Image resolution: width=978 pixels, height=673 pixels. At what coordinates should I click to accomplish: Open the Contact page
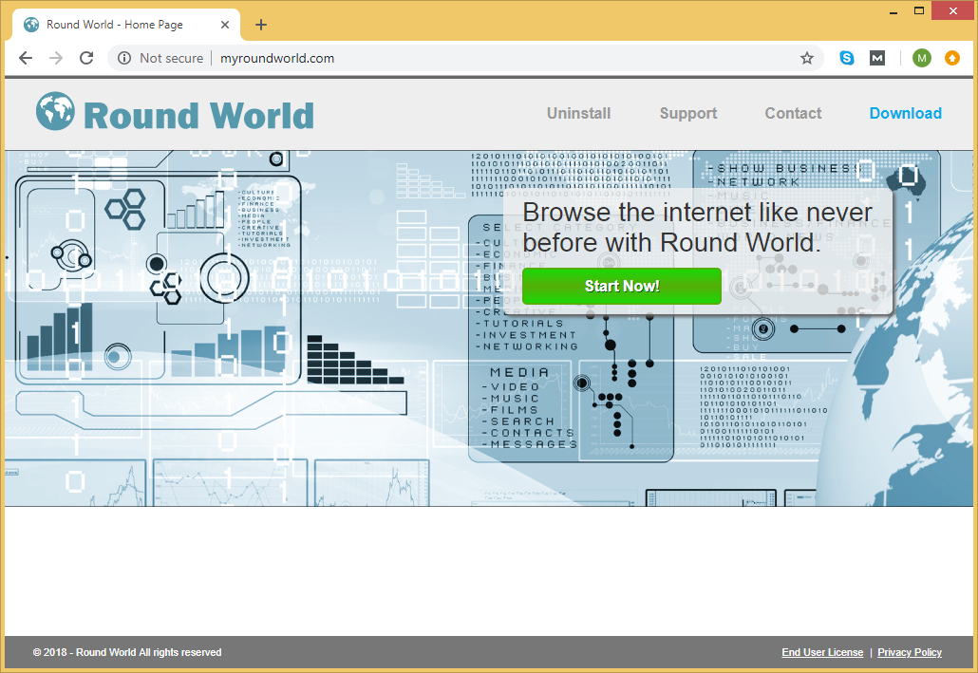[x=793, y=113]
